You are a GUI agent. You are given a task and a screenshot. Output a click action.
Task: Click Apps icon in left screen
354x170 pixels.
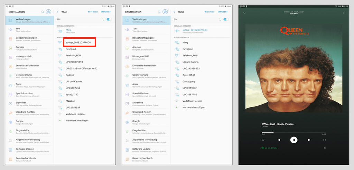point(10,85)
